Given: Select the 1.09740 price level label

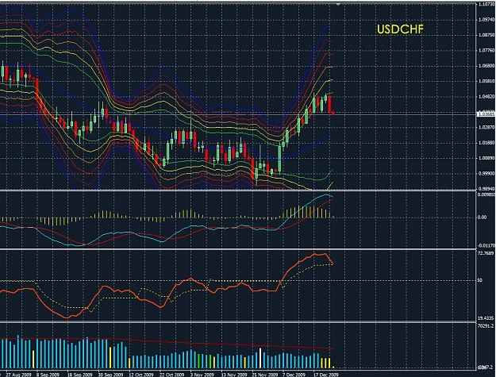Looking at the screenshot, I should (x=486, y=20).
